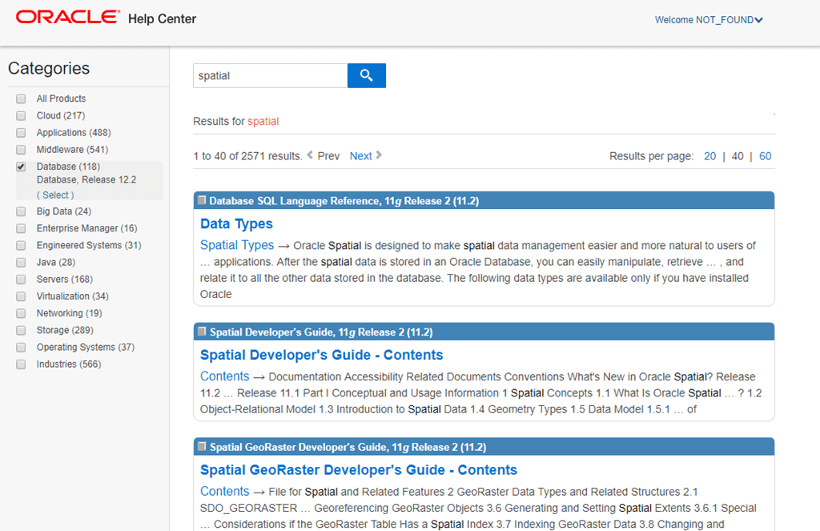Click the Help Center title text
The width and height of the screenshot is (820, 531).
point(162,19)
